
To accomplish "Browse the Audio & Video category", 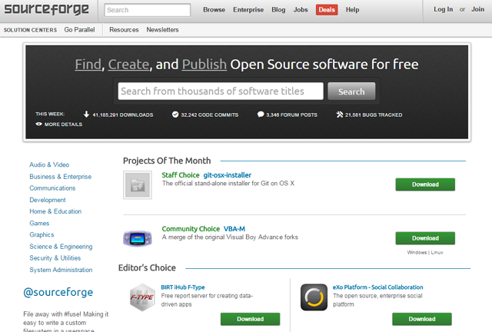I will coord(49,164).
